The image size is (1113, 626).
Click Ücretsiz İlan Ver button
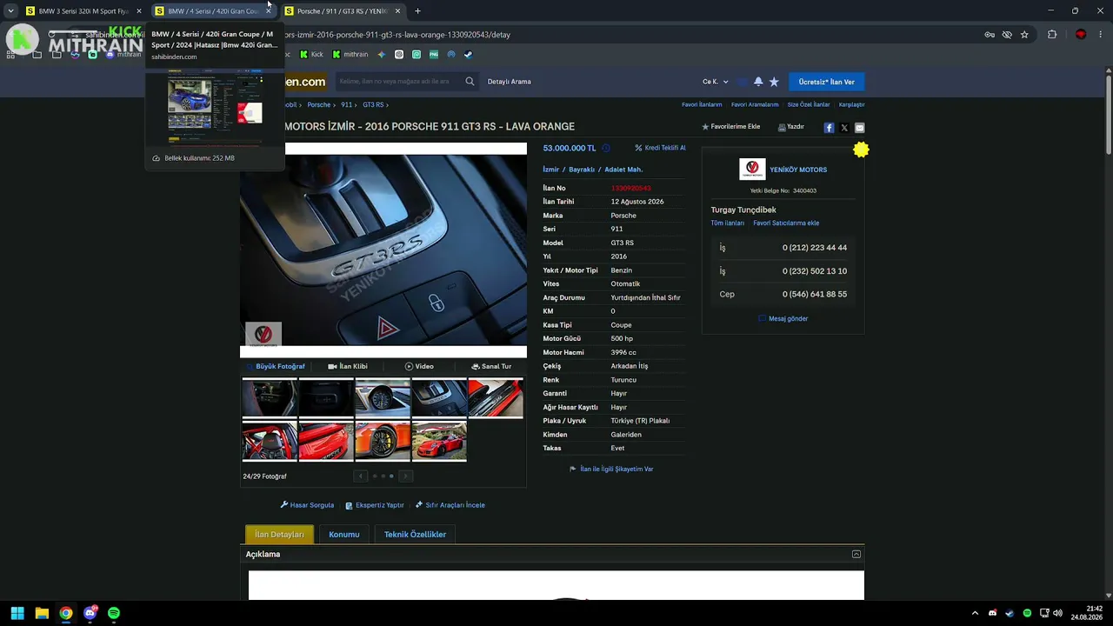tap(826, 82)
